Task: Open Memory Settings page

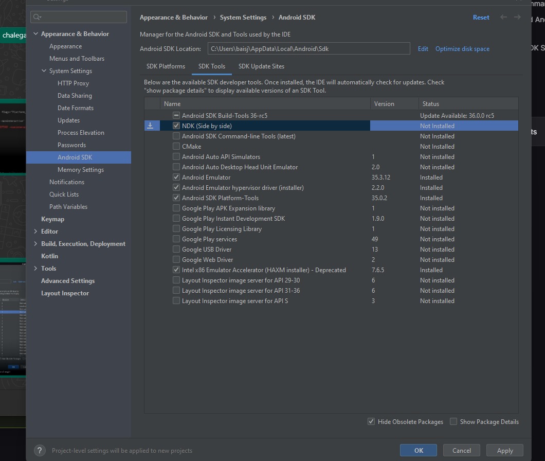Action: point(81,170)
